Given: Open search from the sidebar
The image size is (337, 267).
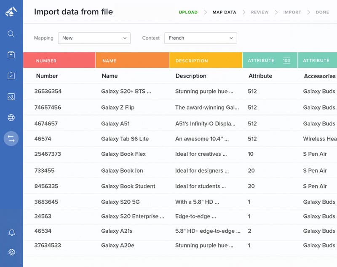Looking at the screenshot, I should point(11,34).
